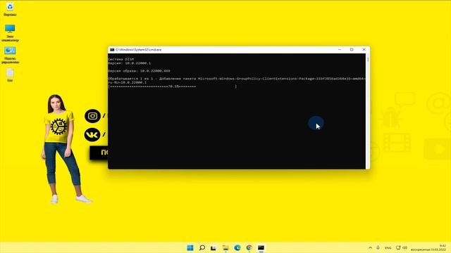451x253 pixels.
Task: Maximize the cmd.exe window
Action: (x=352, y=50)
